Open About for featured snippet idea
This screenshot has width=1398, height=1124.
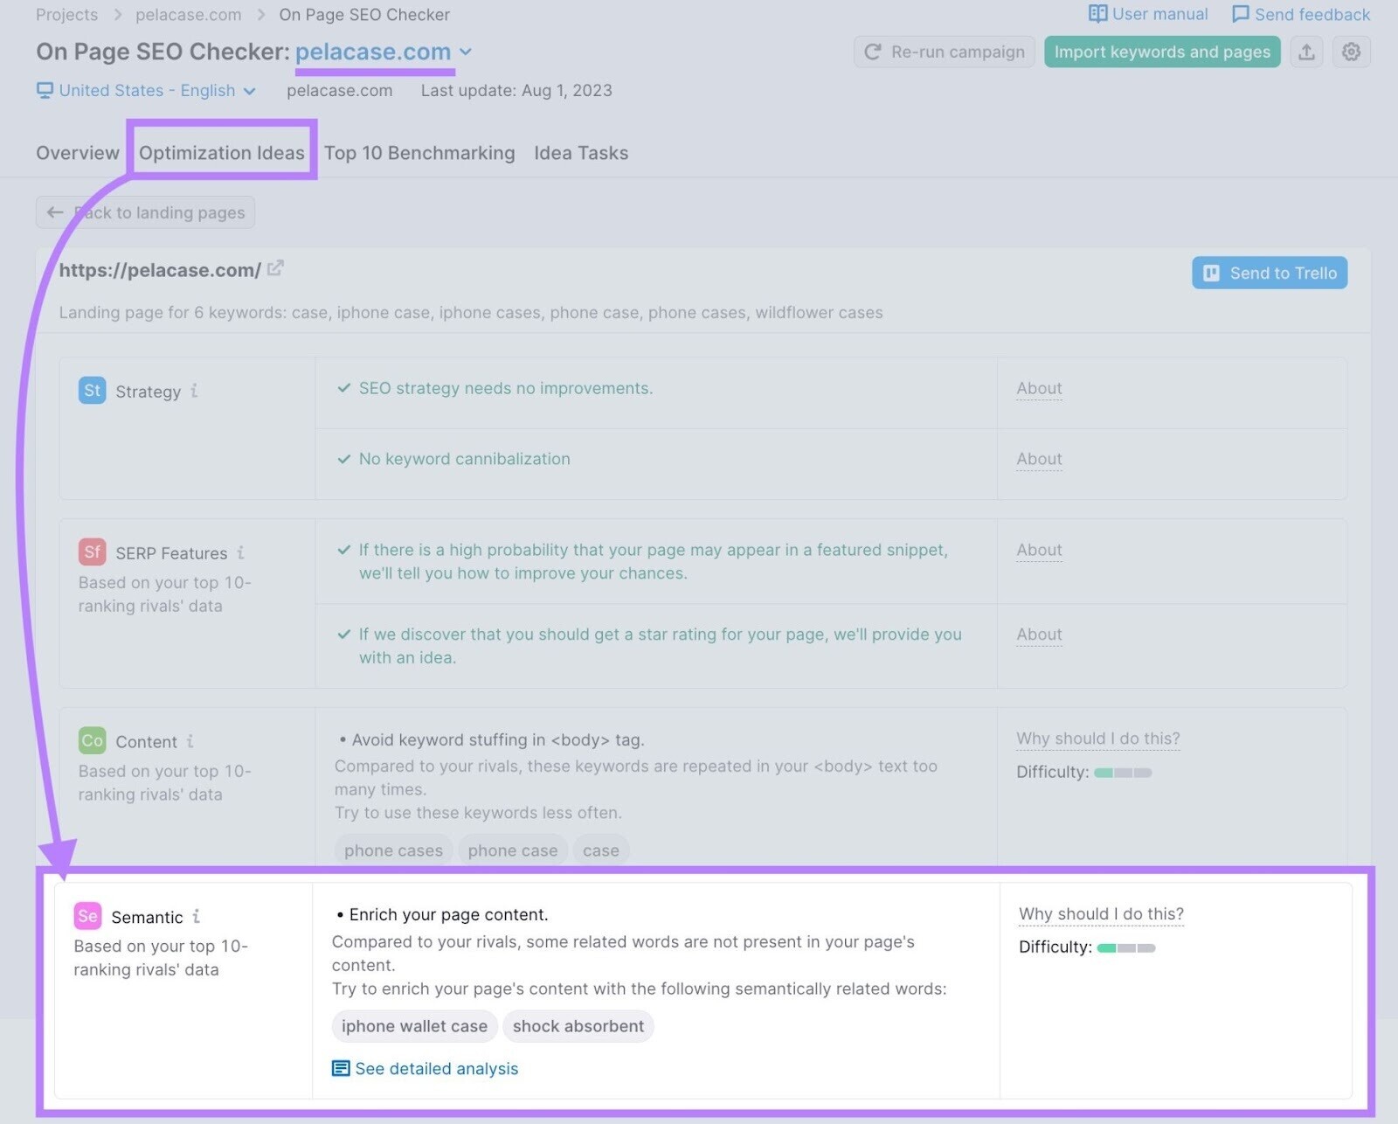tap(1039, 550)
